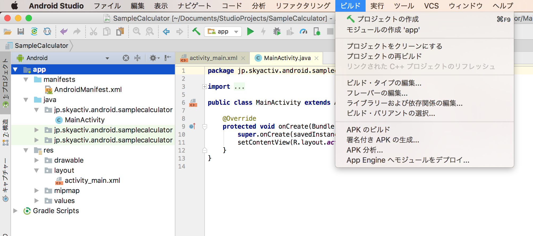Expand the drawable folder
Image resolution: width=533 pixels, height=236 pixels.
point(37,161)
